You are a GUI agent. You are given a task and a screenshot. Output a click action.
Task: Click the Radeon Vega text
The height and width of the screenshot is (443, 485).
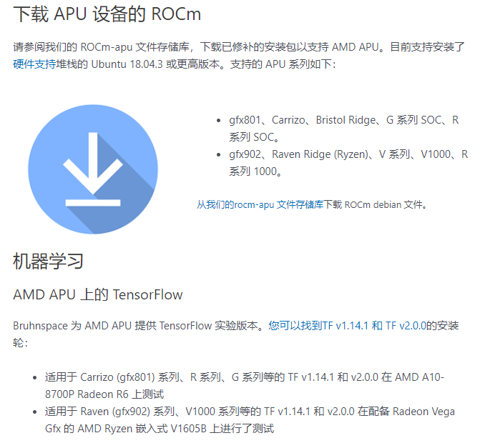(423, 412)
